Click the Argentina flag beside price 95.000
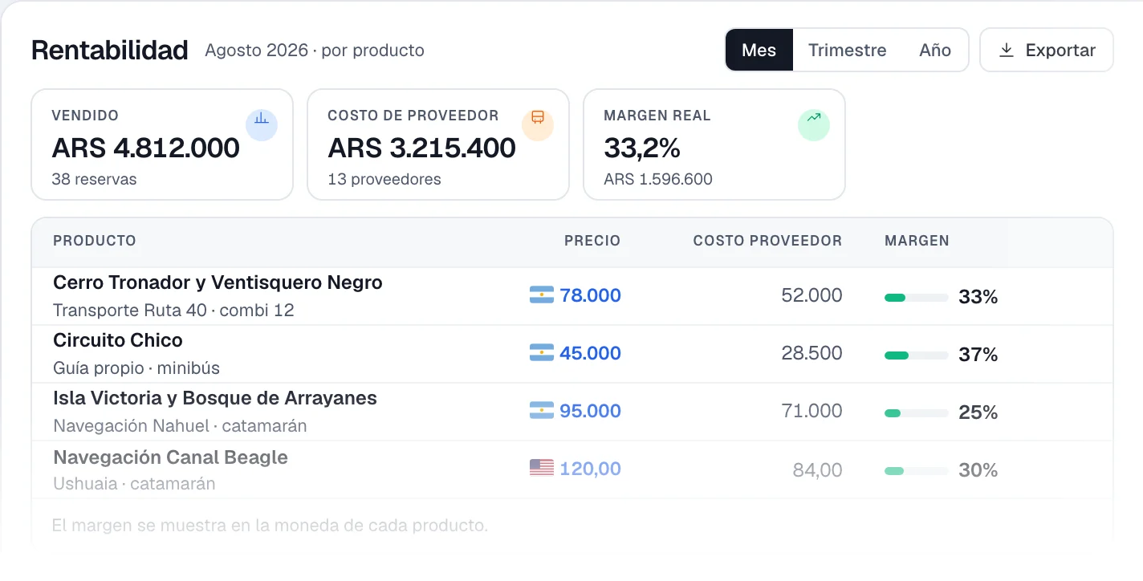The image size is (1143, 581). (542, 411)
